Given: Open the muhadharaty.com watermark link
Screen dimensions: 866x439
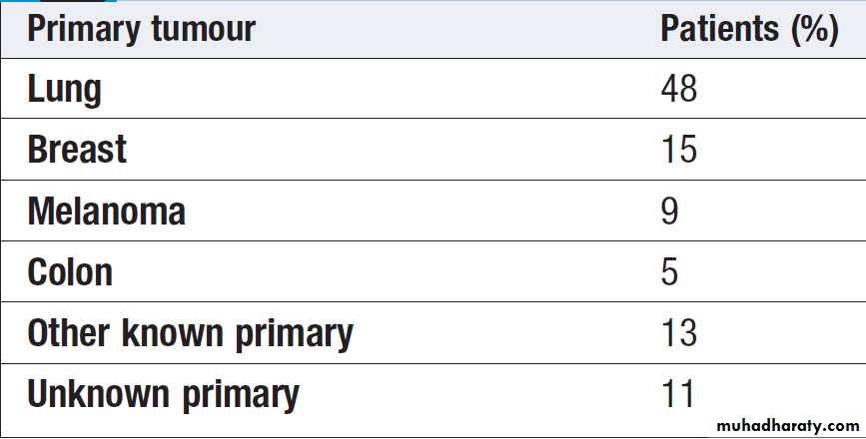Looking at the screenshot, I should coord(785,423).
